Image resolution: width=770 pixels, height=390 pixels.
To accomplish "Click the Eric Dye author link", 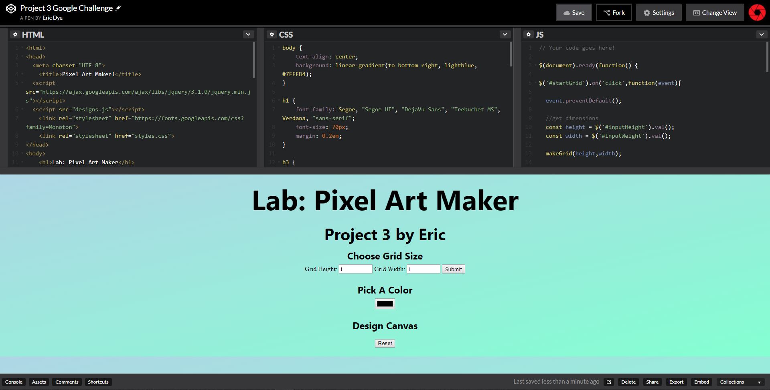I will click(53, 18).
